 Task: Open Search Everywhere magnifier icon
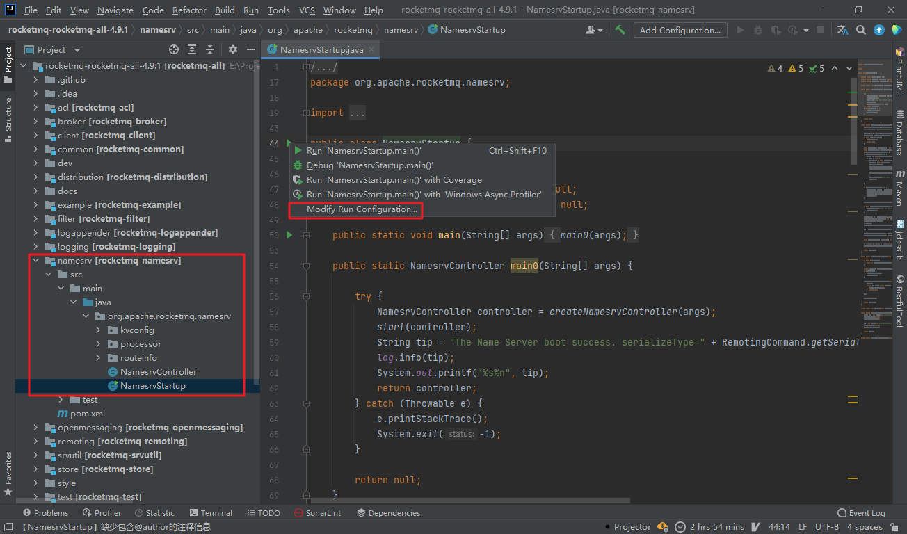[861, 30]
